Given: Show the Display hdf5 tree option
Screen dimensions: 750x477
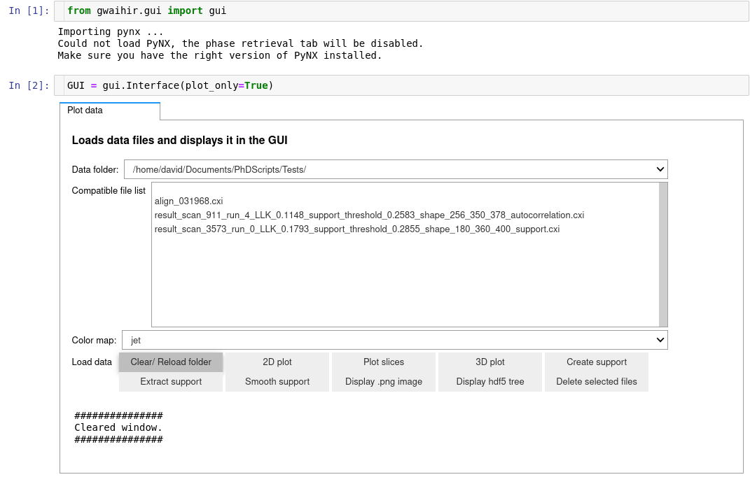Looking at the screenshot, I should click(x=490, y=382).
